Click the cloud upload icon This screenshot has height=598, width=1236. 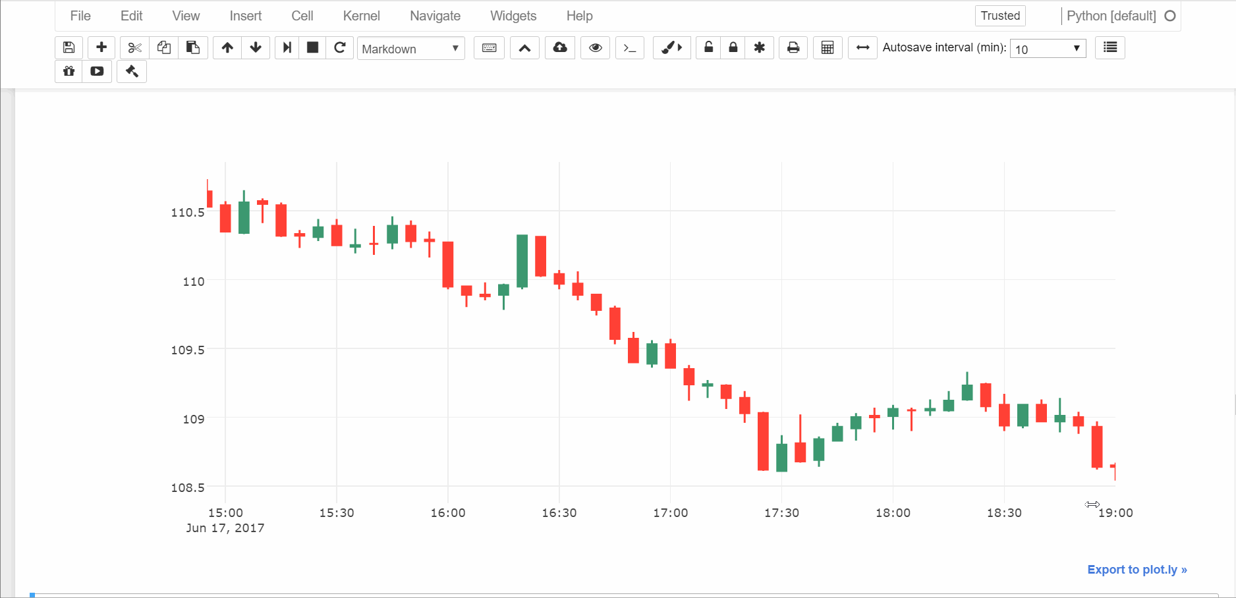(560, 47)
